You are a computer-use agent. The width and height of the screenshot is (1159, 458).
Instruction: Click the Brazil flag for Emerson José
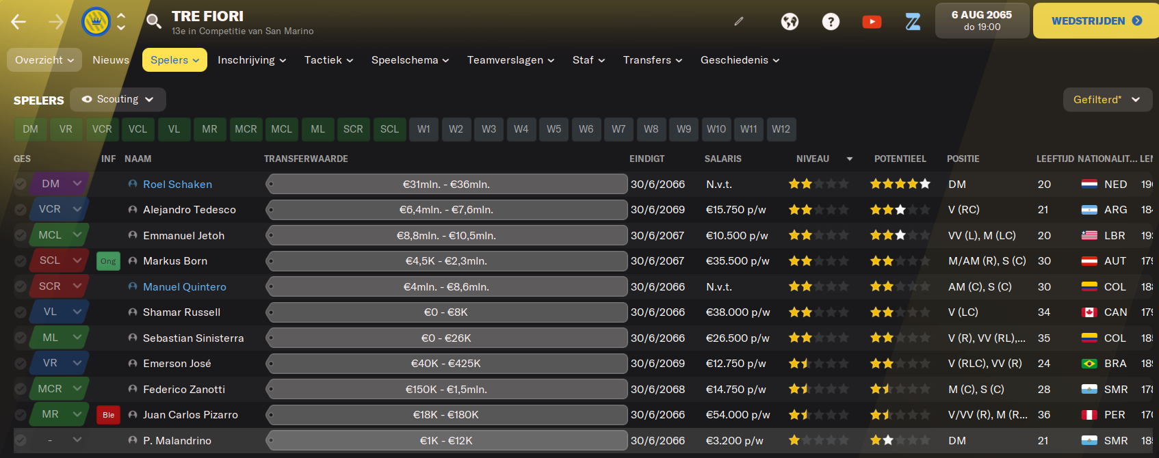(x=1089, y=364)
